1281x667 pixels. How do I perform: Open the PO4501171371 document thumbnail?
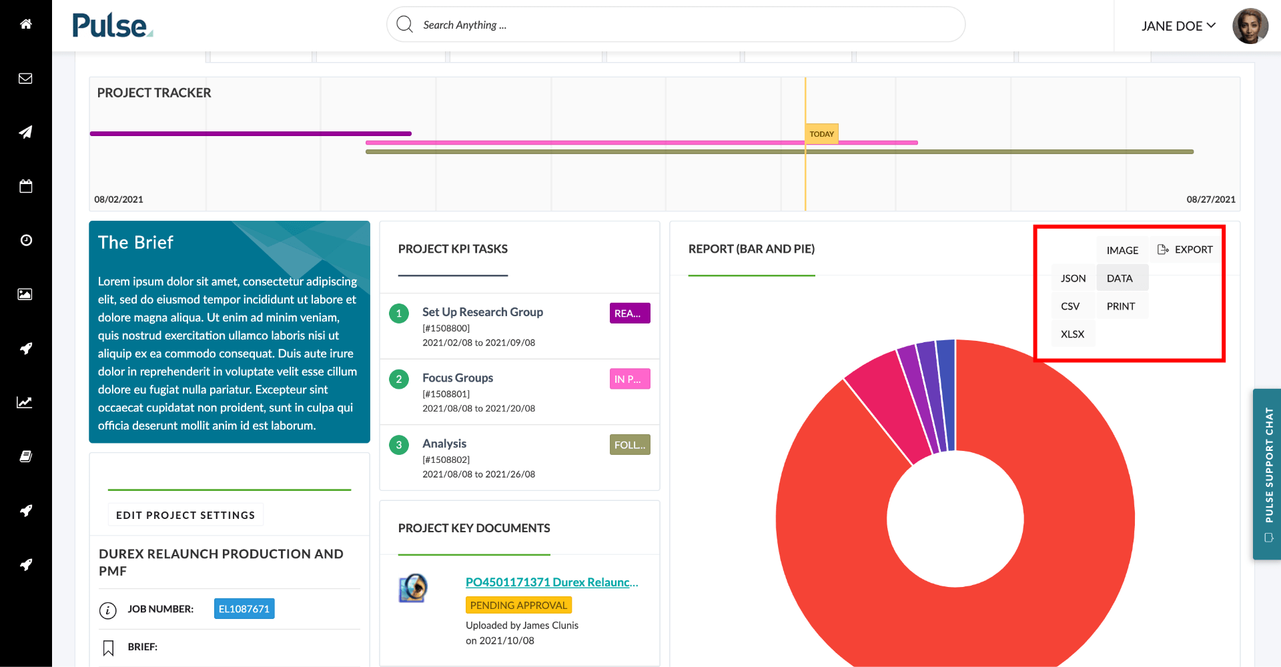[x=413, y=588]
